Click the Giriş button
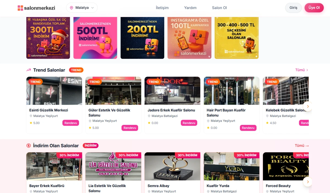Image resolution: width=330 pixels, height=193 pixels. (293, 8)
